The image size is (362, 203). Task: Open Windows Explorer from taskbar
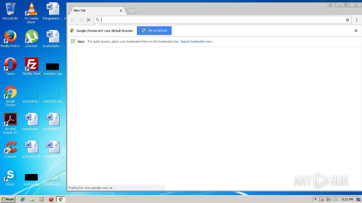point(32,199)
